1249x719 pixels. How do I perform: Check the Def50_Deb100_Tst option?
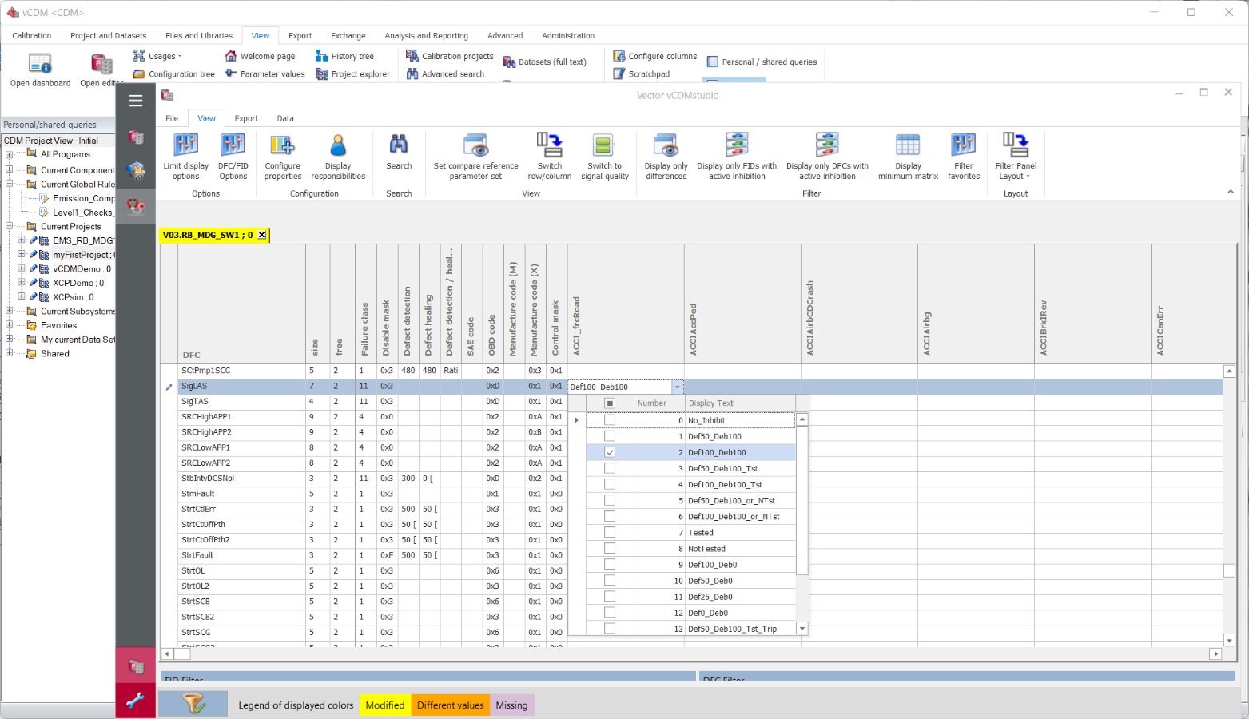tap(610, 468)
